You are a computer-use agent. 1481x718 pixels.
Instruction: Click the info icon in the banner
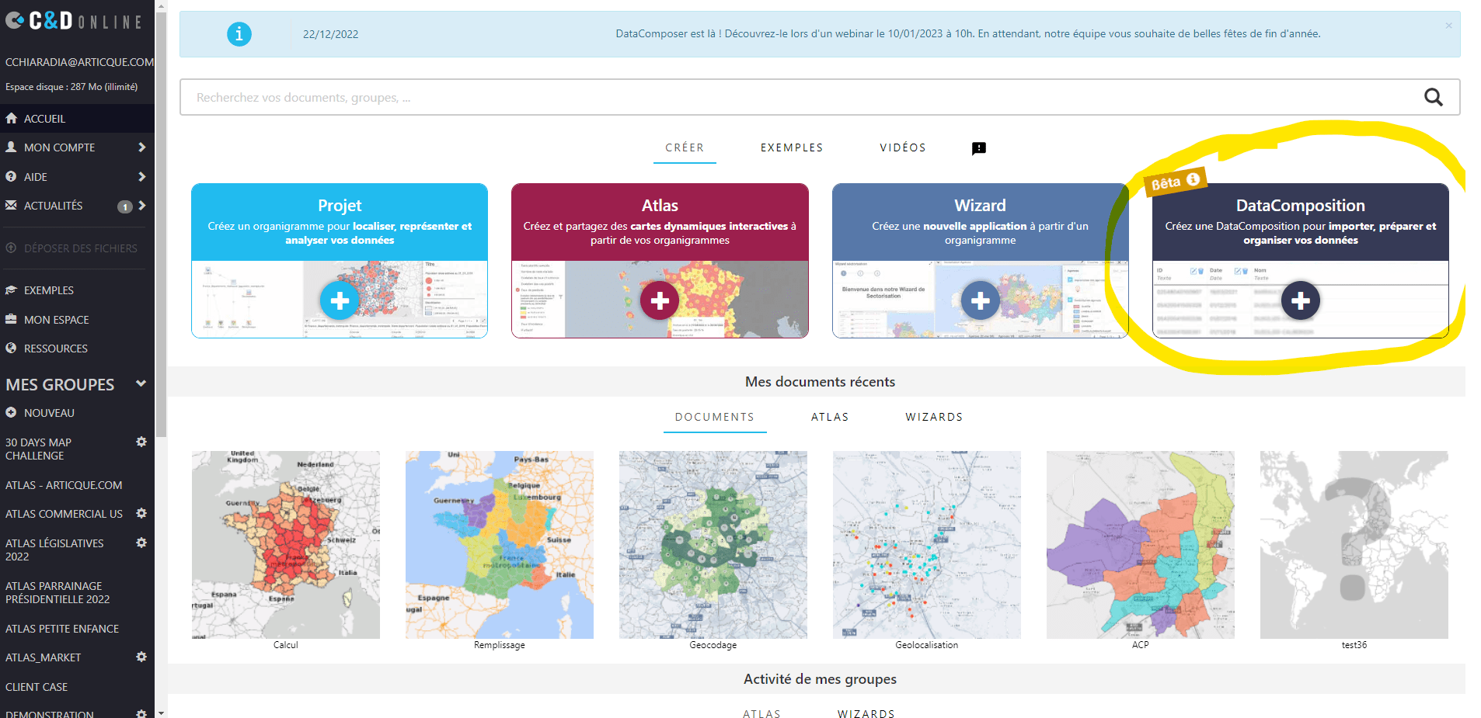[239, 33]
